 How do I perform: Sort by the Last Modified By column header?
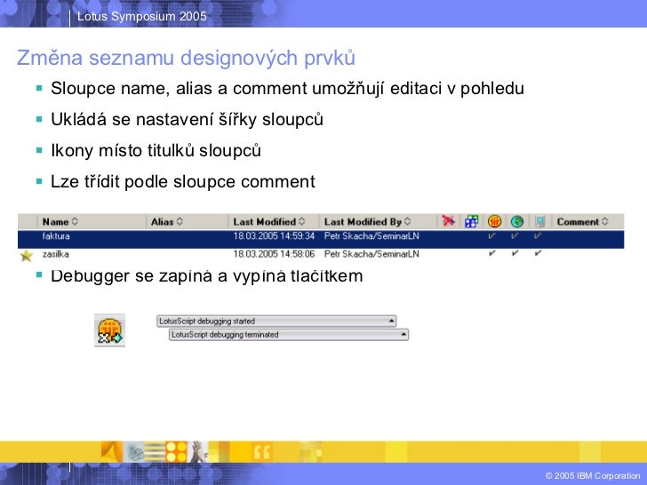click(x=367, y=221)
